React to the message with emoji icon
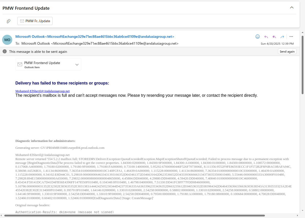This screenshot has width=305, height=218. [x=257, y=37]
